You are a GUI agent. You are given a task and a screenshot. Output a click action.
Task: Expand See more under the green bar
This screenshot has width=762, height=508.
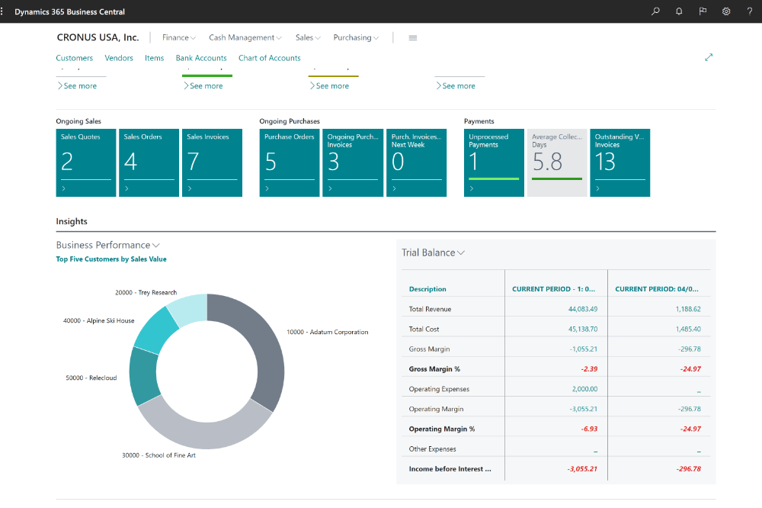click(x=203, y=85)
